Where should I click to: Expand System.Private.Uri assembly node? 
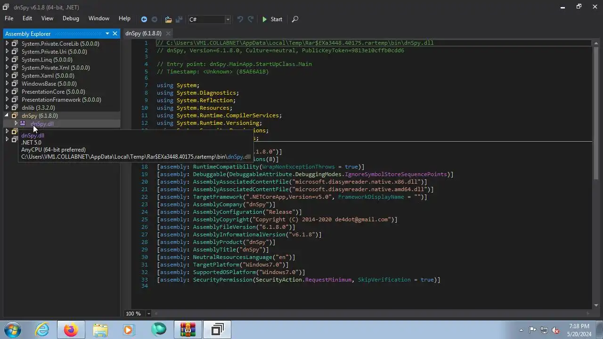click(7, 51)
